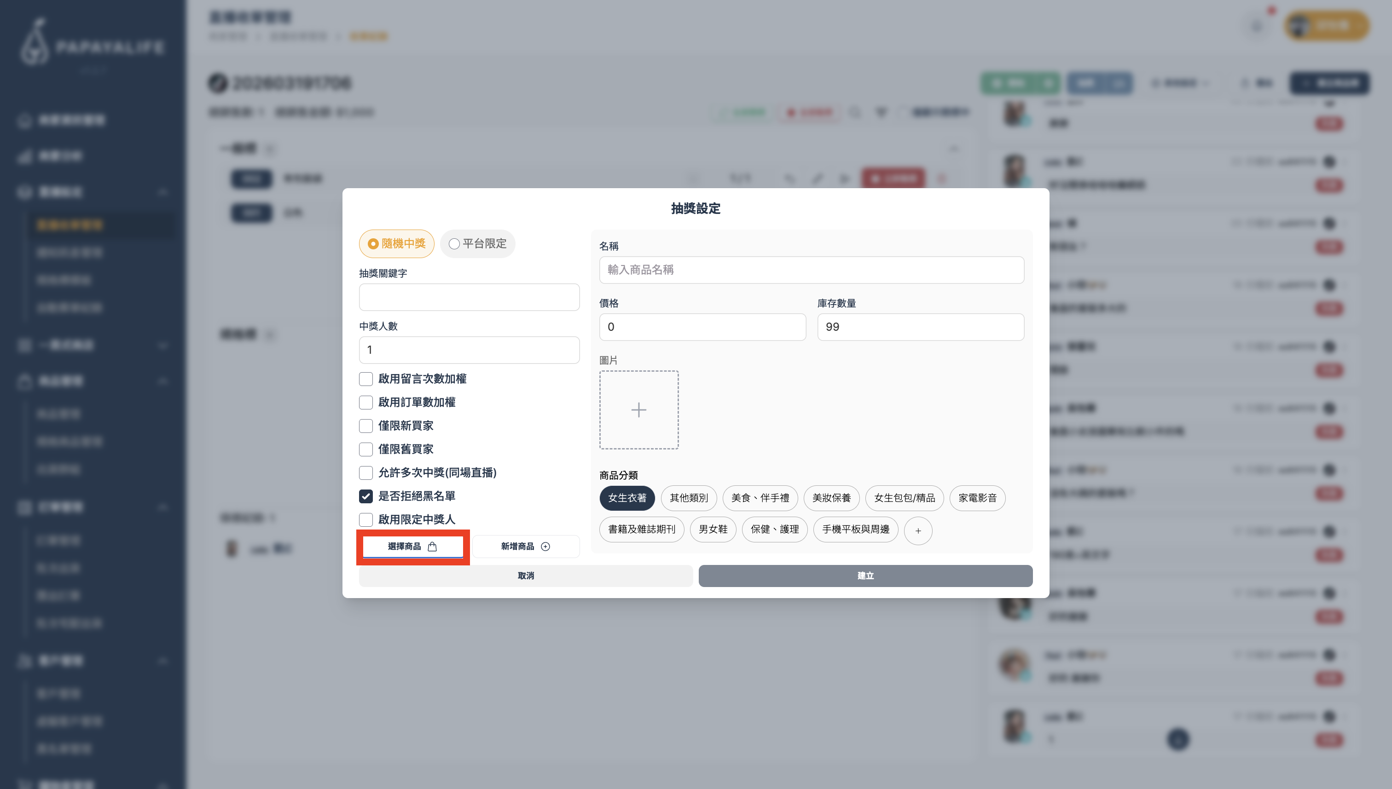Viewport: 1392px width, 789px height.
Task: Click the round plus button to add category
Action: pyautogui.click(x=918, y=530)
